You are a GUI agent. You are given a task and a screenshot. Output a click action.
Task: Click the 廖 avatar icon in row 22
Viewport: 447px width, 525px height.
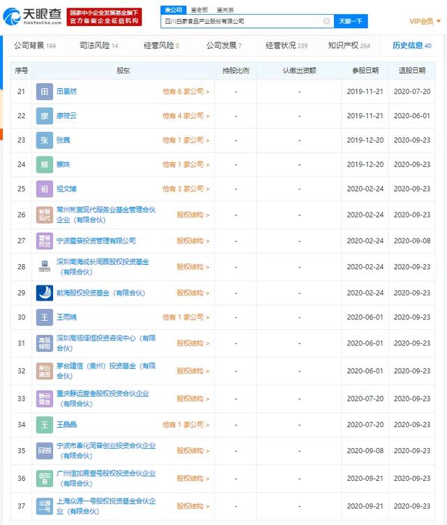tap(45, 116)
